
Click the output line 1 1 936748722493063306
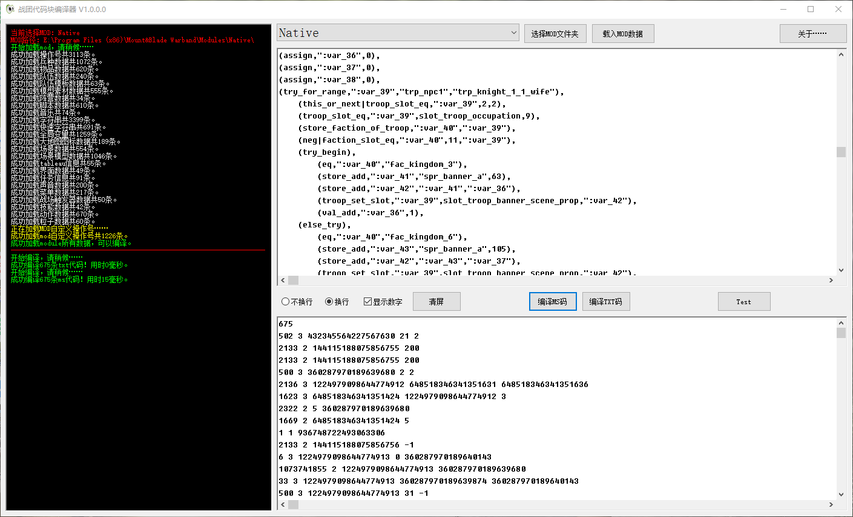pos(332,433)
